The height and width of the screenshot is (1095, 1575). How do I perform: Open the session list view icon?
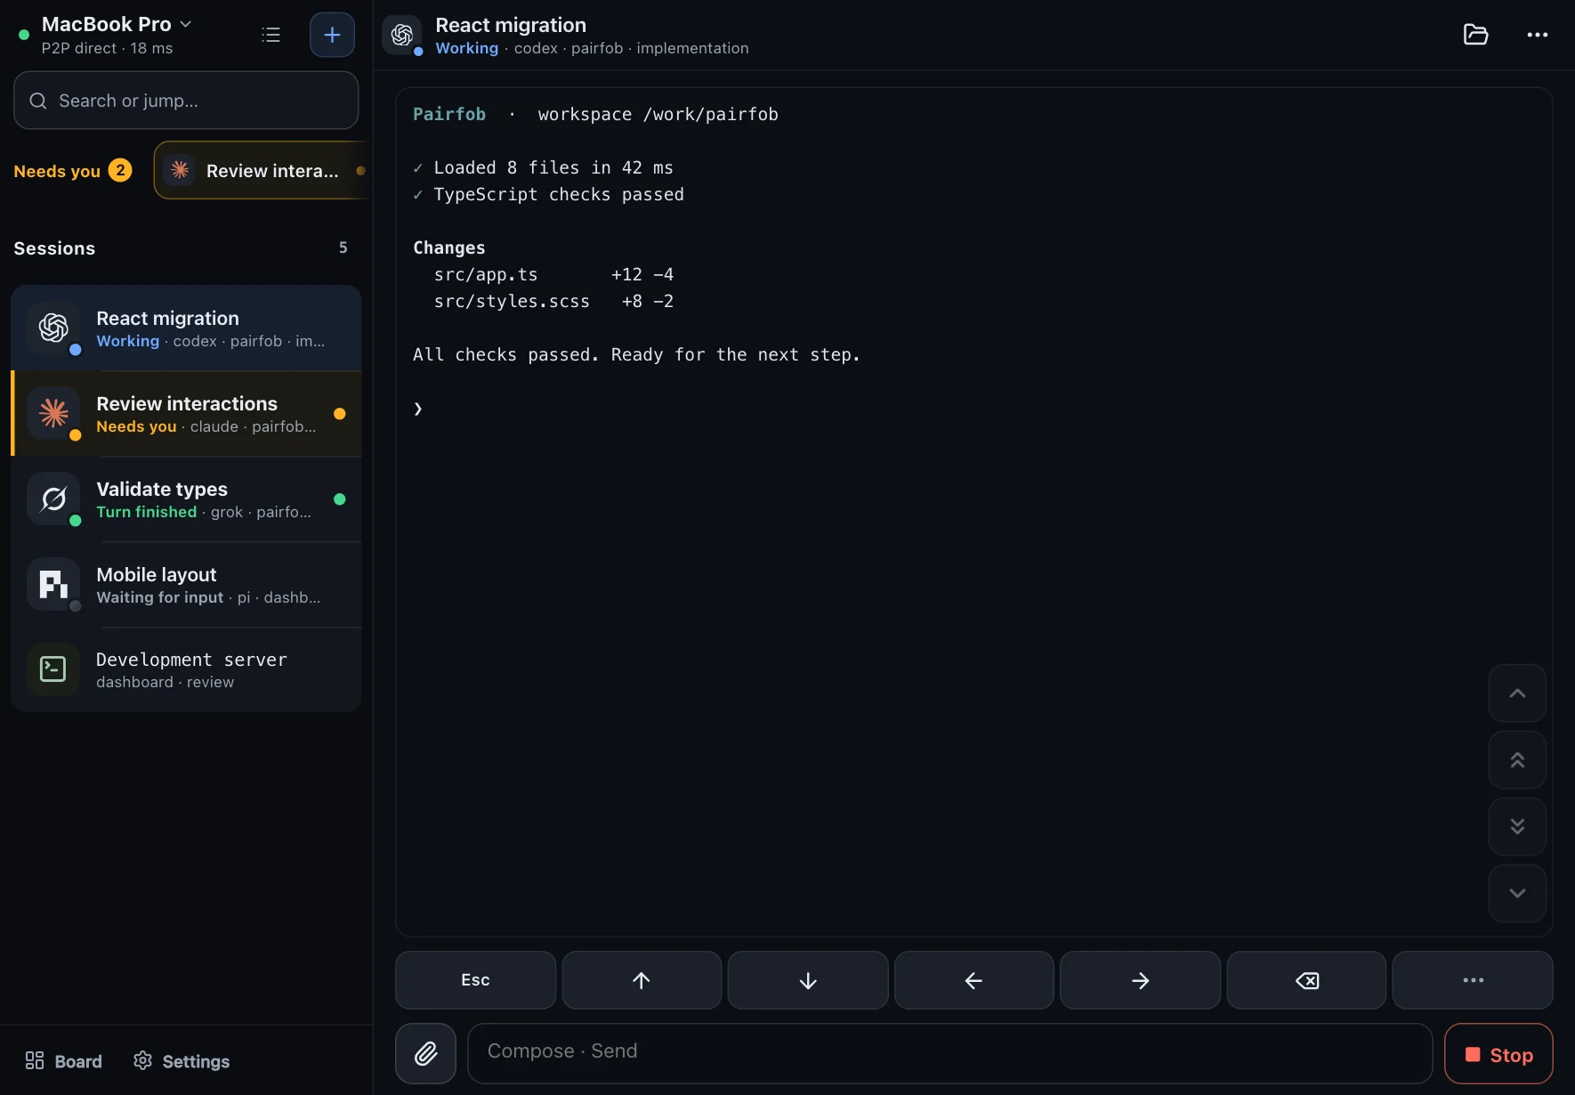pos(271,35)
